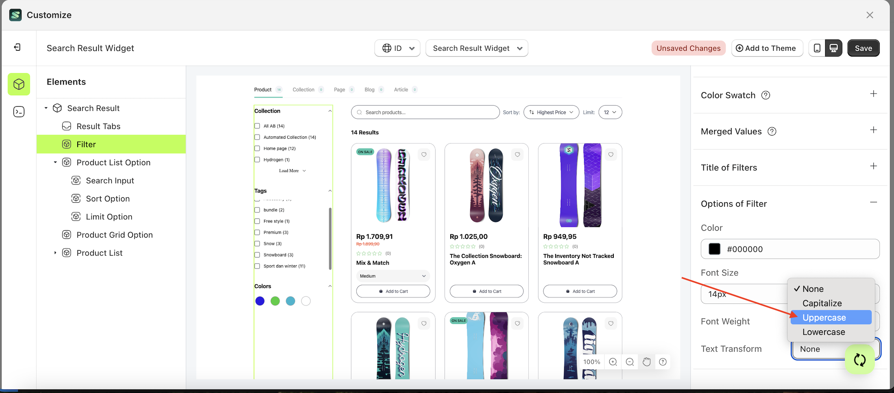Open the Highest Price sort dropdown
This screenshot has width=894, height=393.
[551, 112]
